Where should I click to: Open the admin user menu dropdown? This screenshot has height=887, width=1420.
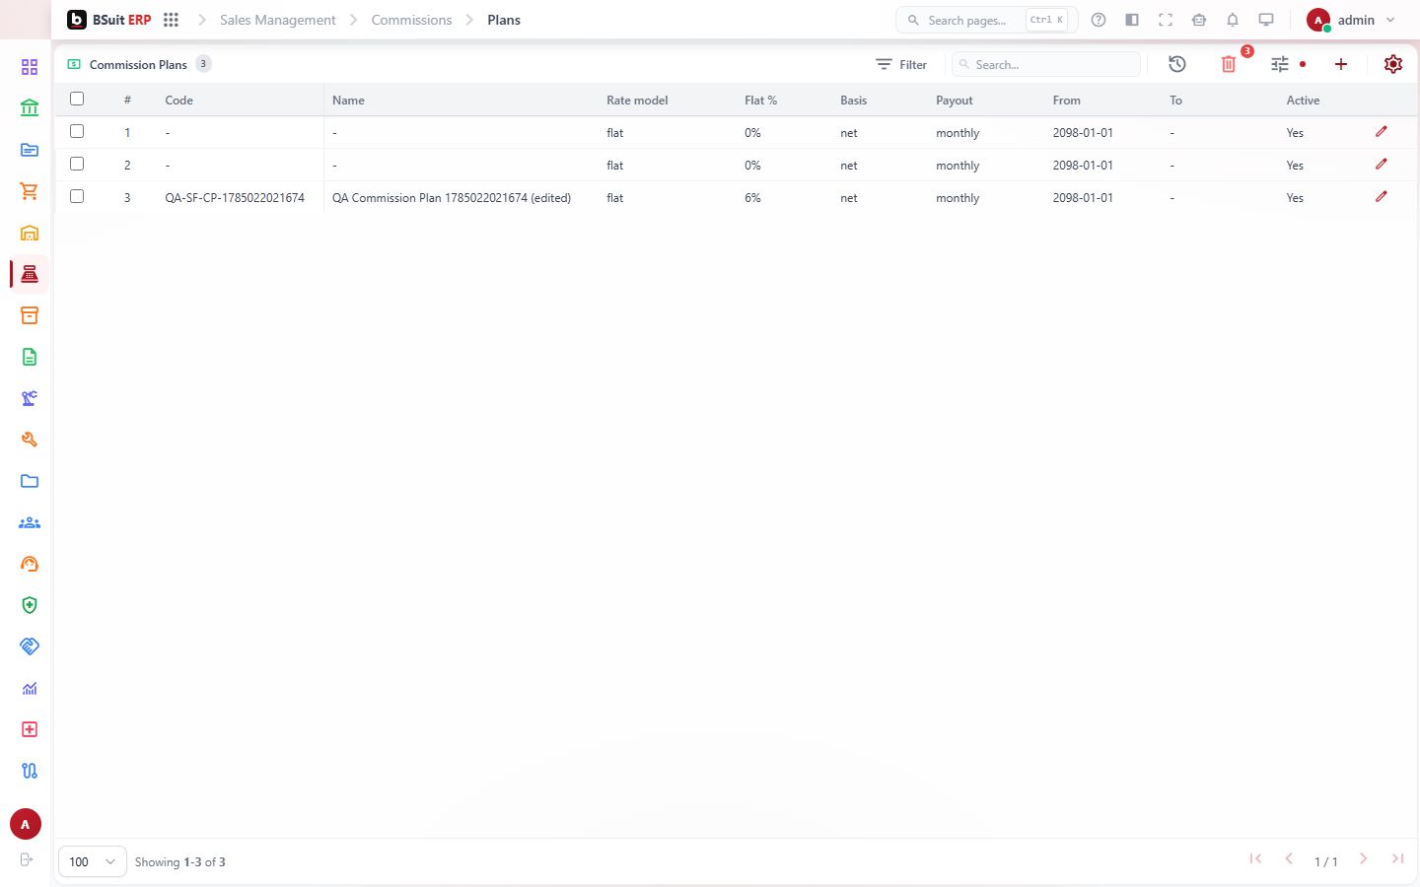coord(1351,20)
